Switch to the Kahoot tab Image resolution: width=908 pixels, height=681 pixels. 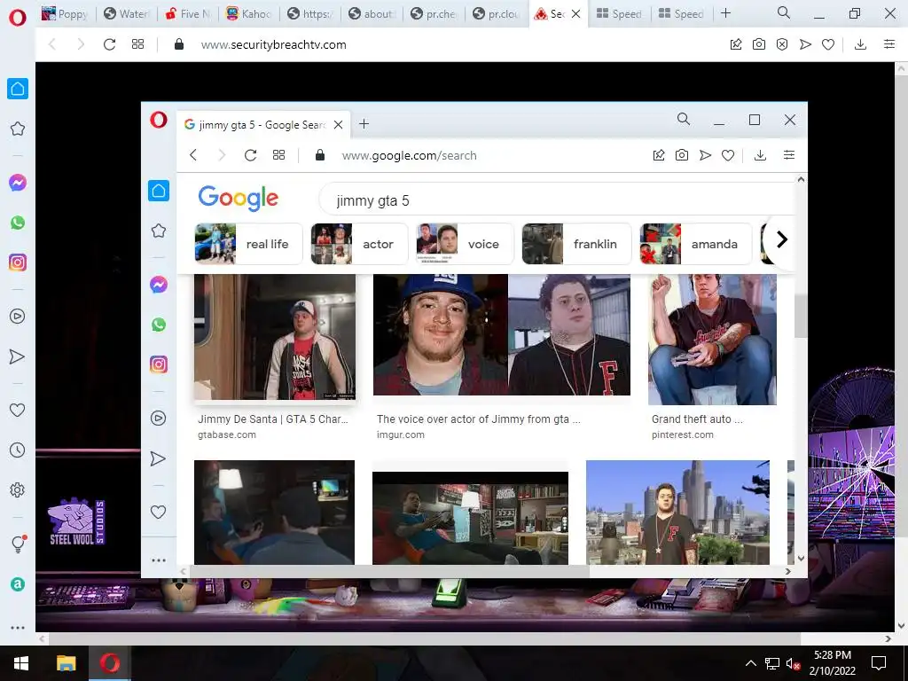click(x=250, y=13)
